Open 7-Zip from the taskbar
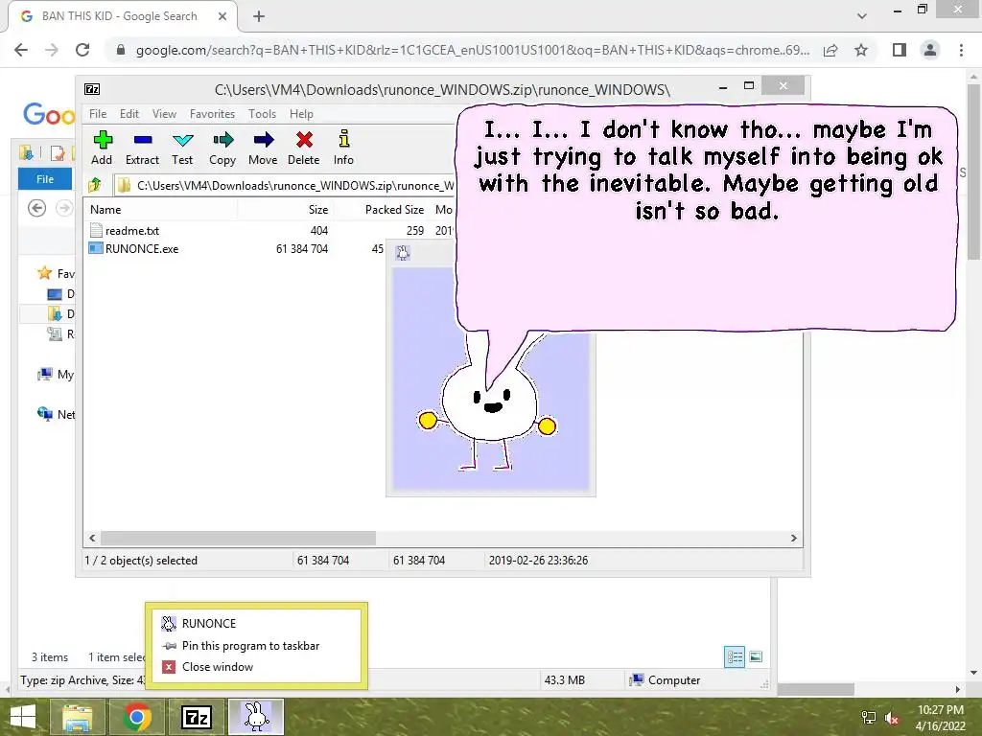The height and width of the screenshot is (736, 982). (x=196, y=717)
